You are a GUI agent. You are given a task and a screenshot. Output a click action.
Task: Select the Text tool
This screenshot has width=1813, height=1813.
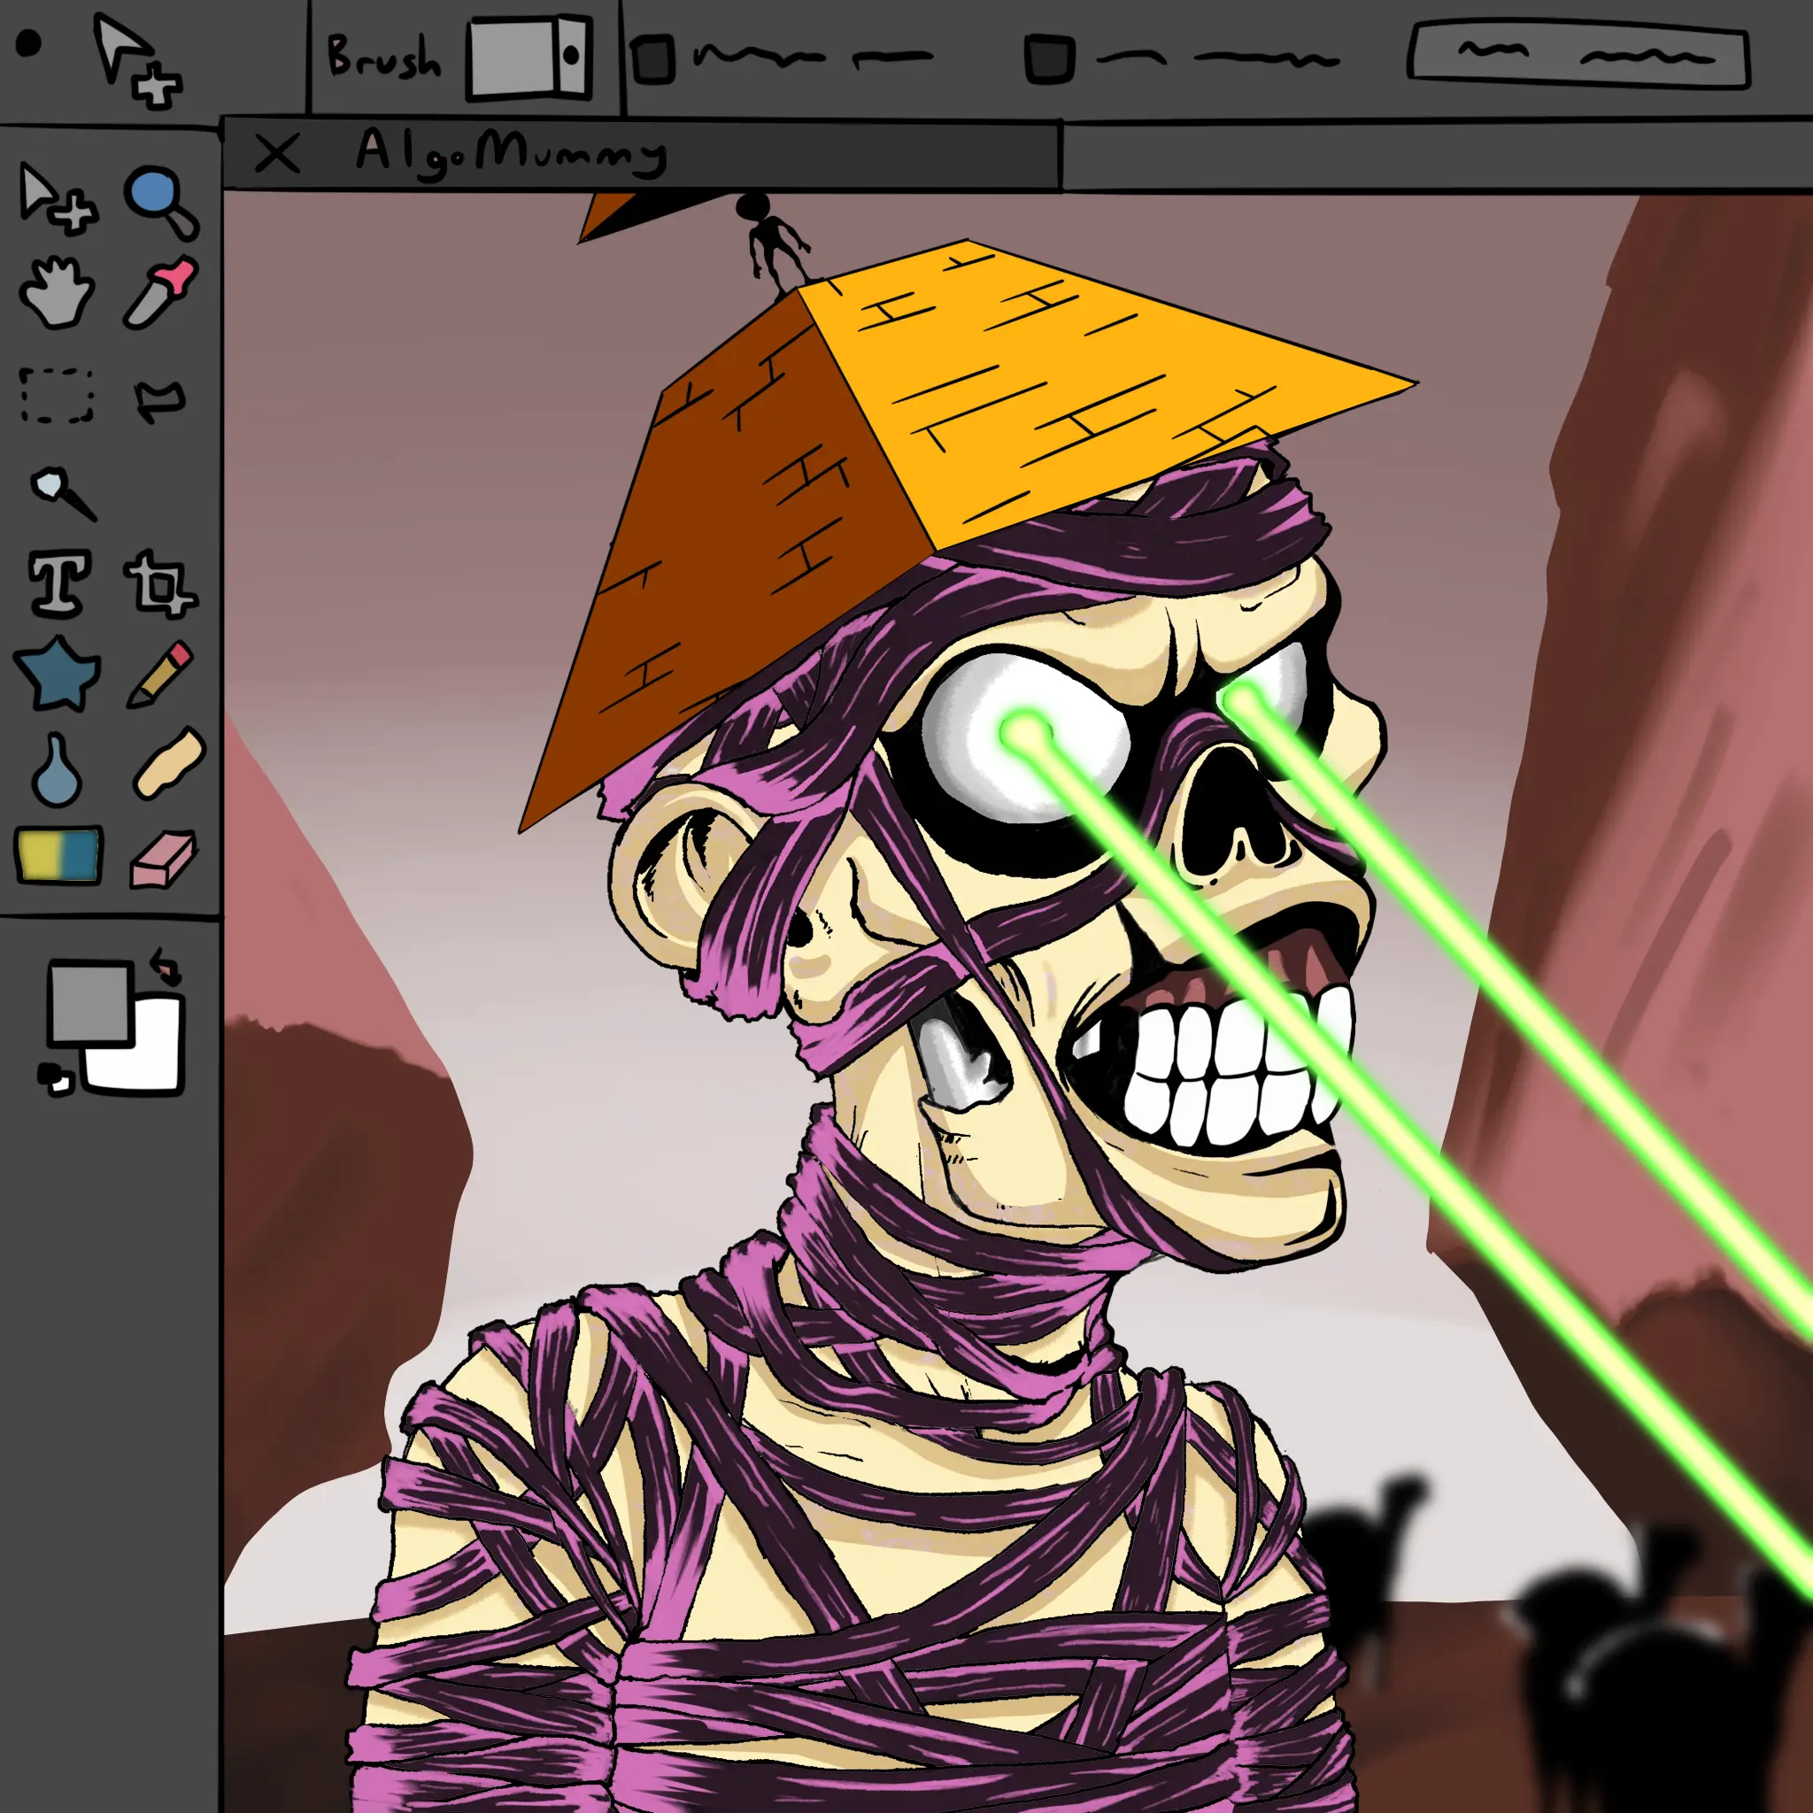(x=60, y=582)
